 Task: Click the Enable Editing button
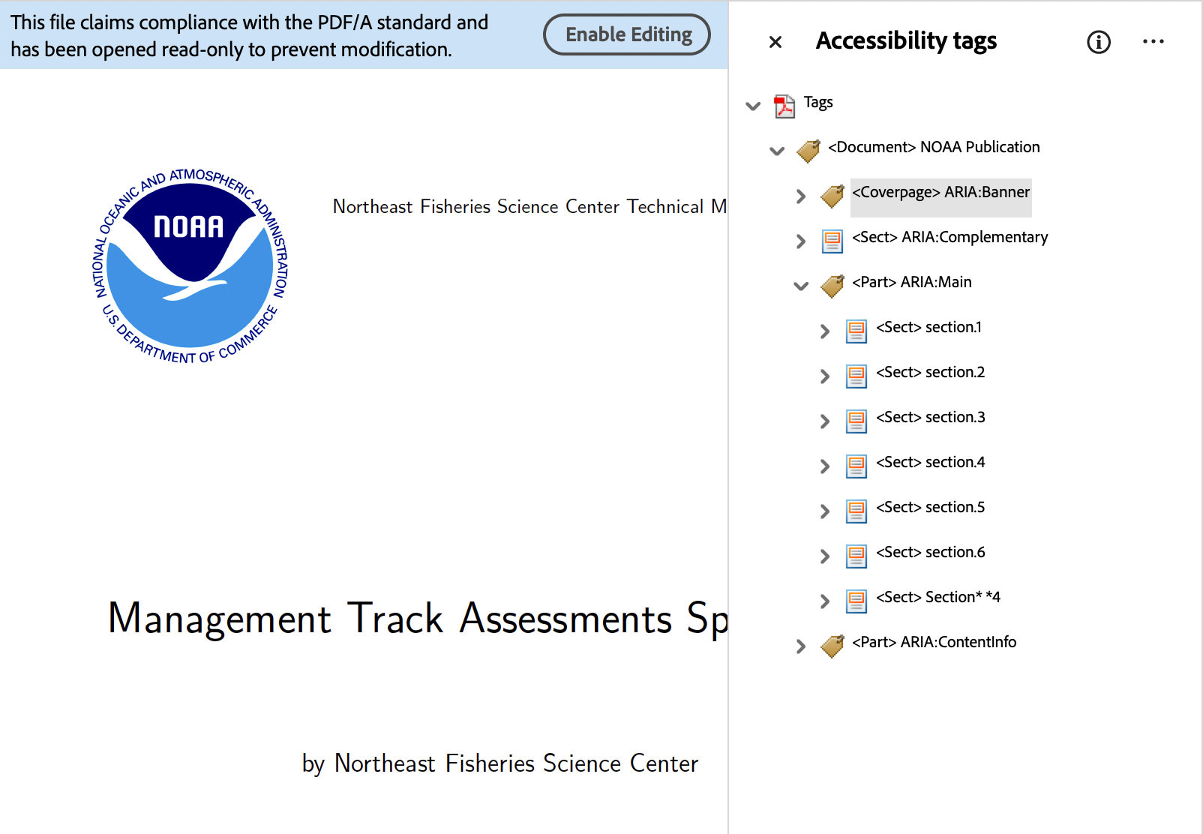pos(626,34)
